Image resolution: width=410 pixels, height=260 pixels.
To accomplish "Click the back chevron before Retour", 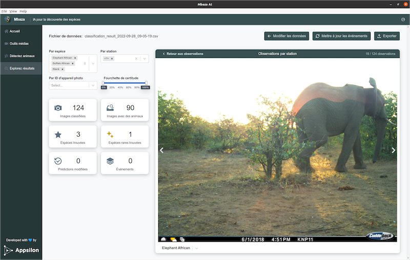I will [163, 54].
